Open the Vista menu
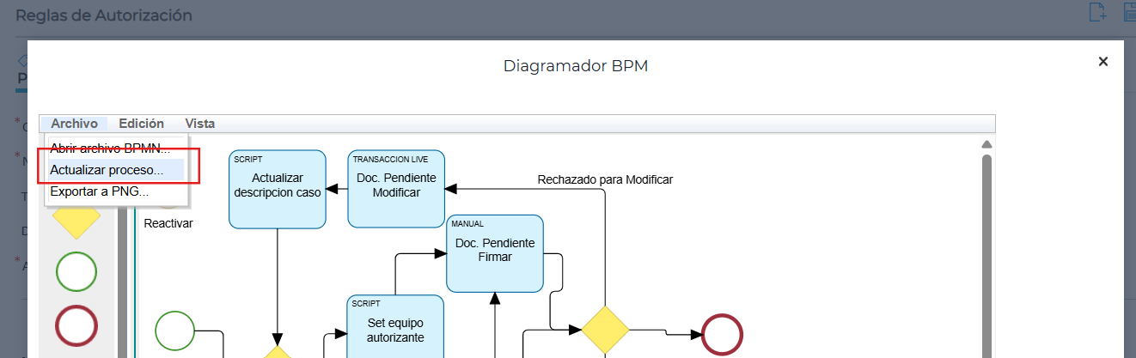 coord(200,124)
